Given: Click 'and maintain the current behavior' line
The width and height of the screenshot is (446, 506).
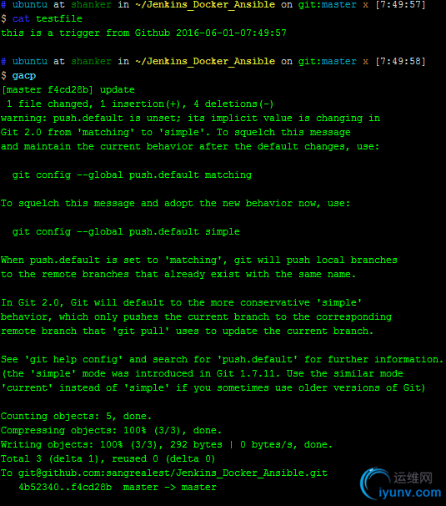Looking at the screenshot, I should [190, 146].
